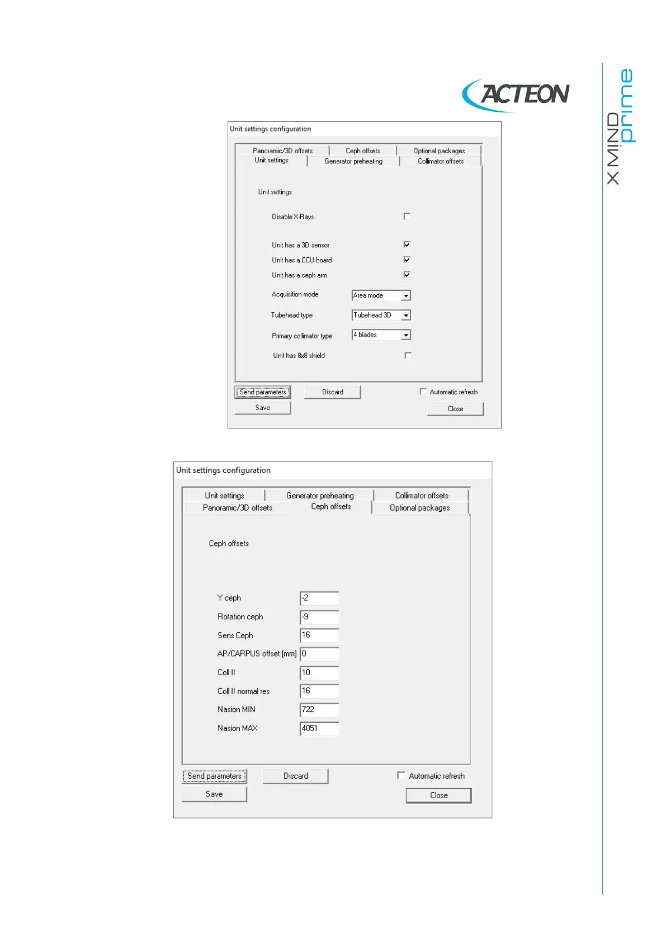Click Close in upper dialog
This screenshot has height=942, width=666.
pyautogui.click(x=455, y=409)
